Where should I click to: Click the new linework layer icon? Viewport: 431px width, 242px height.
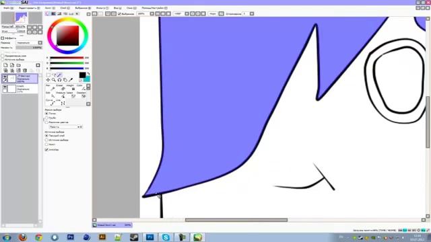click(12, 65)
